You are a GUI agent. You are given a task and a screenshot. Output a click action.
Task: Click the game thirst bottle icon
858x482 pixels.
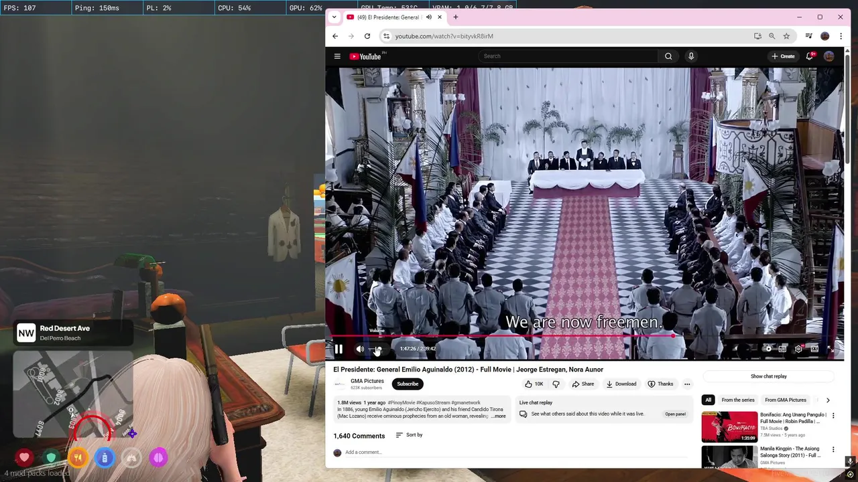(105, 458)
